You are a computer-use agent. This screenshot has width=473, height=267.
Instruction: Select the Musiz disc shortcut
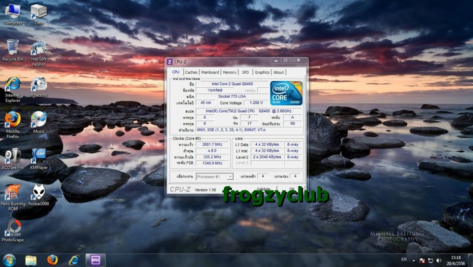(38, 123)
